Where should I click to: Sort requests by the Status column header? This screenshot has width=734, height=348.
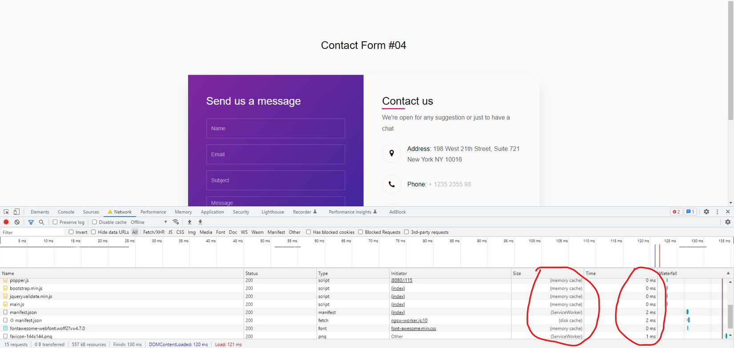(x=280, y=273)
